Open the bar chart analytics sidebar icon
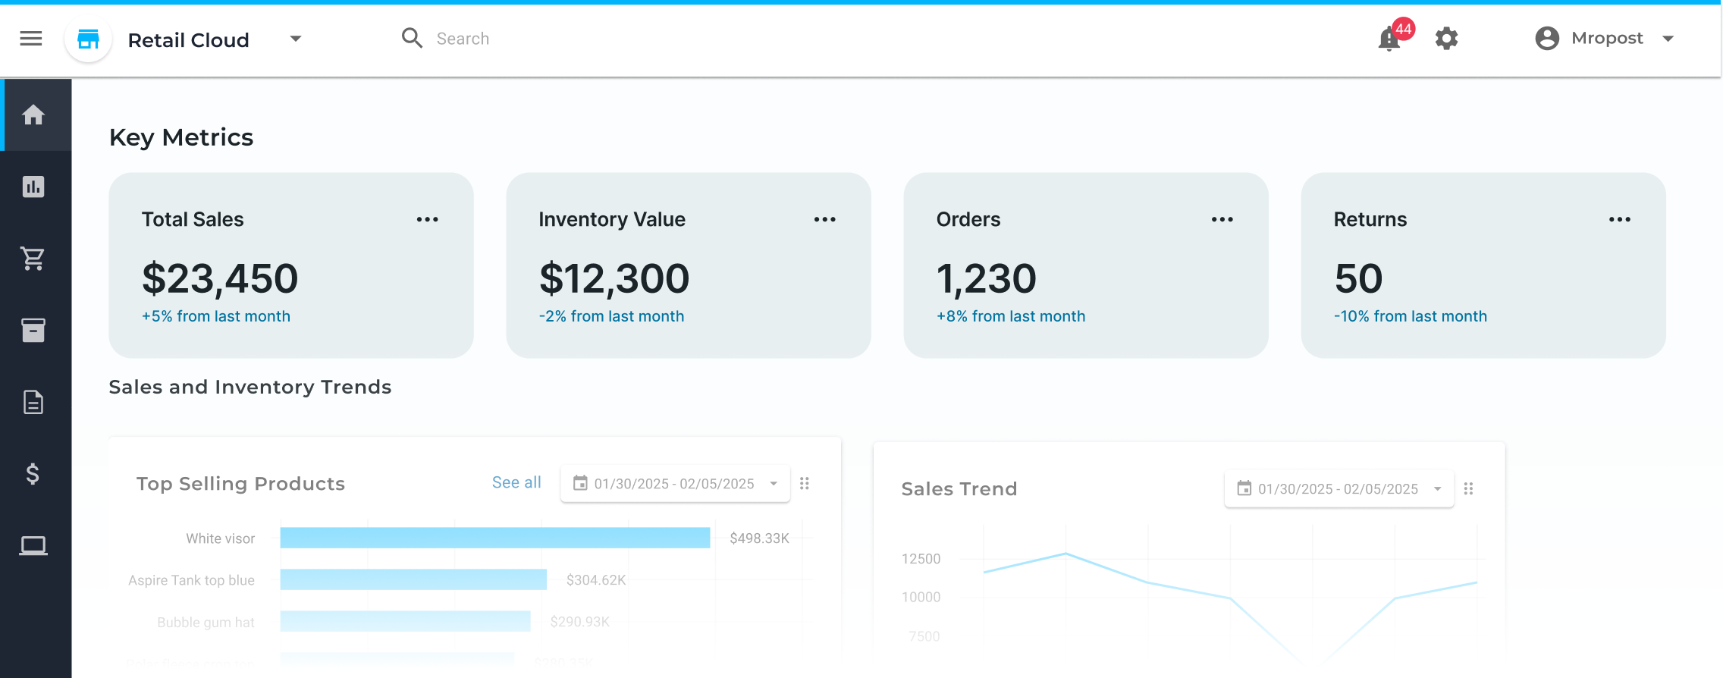This screenshot has height=678, width=1723. pyautogui.click(x=33, y=187)
